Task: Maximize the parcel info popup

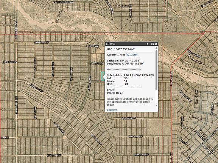Action: click(x=153, y=44)
